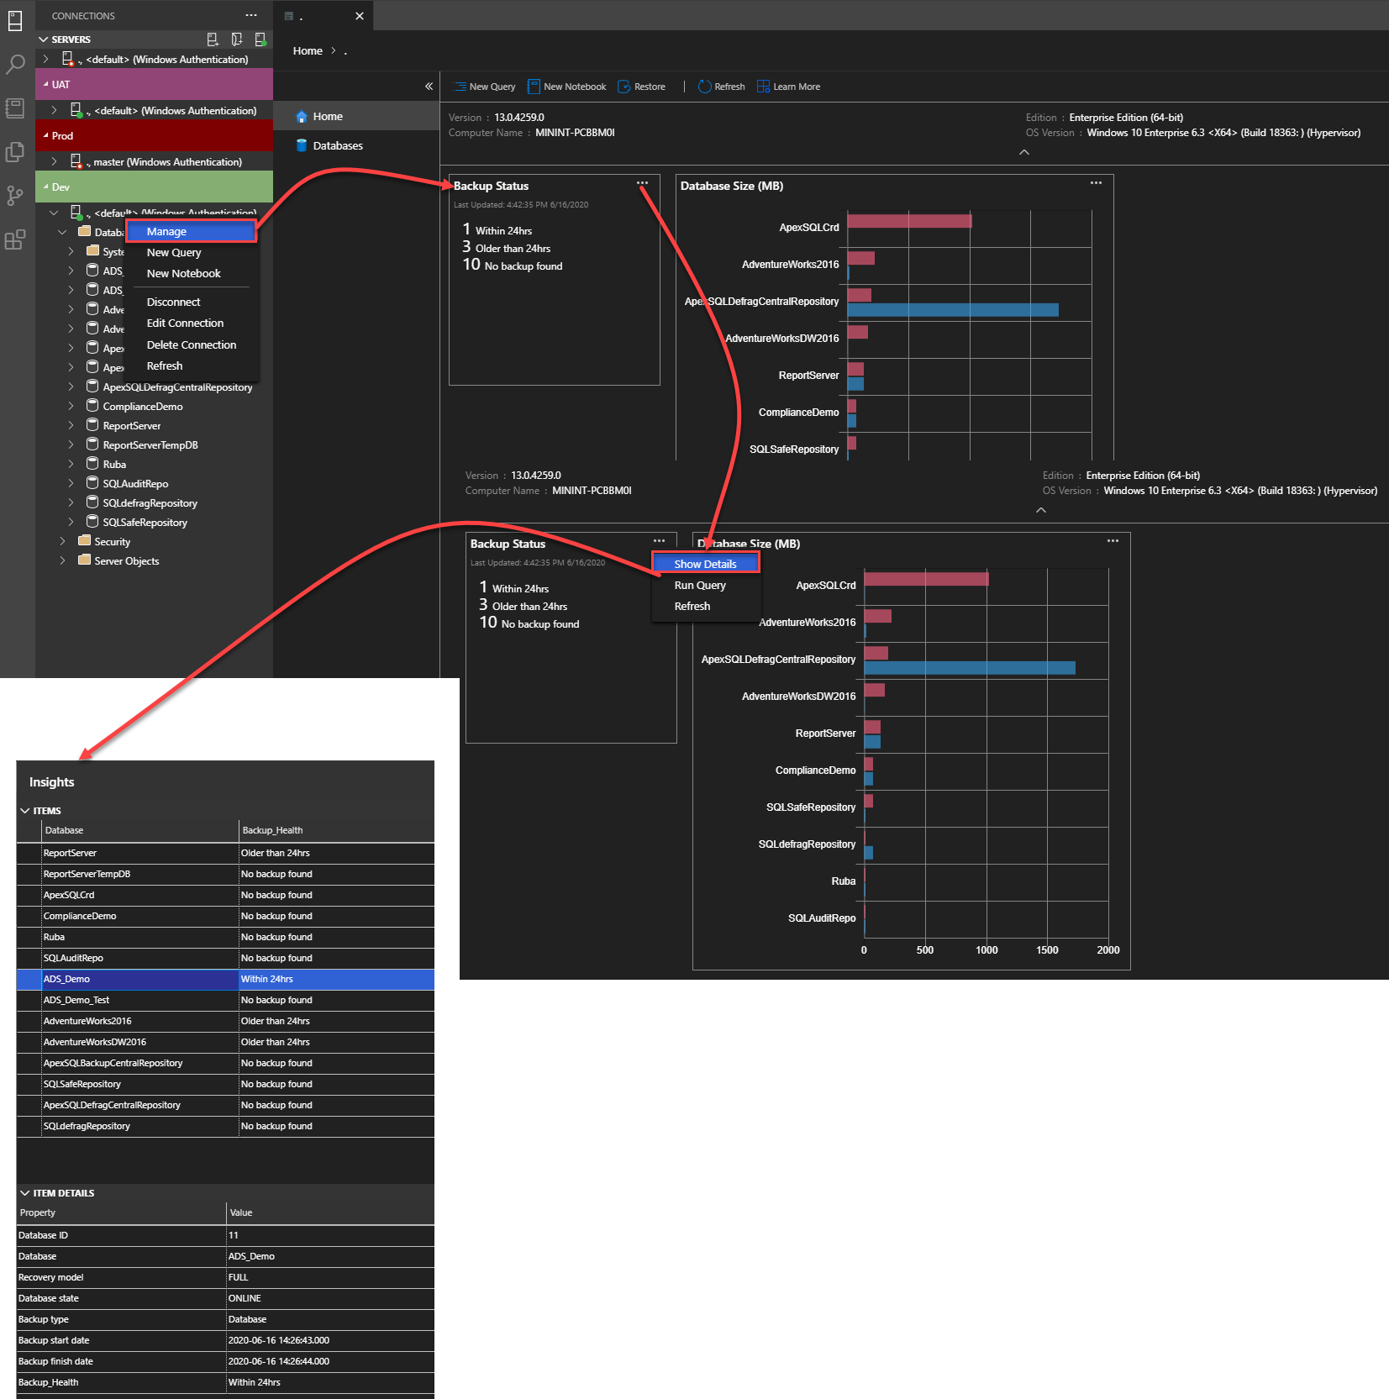The width and height of the screenshot is (1389, 1399).
Task: Click the red ApexSQLCrd bar in top chart
Action: (910, 221)
